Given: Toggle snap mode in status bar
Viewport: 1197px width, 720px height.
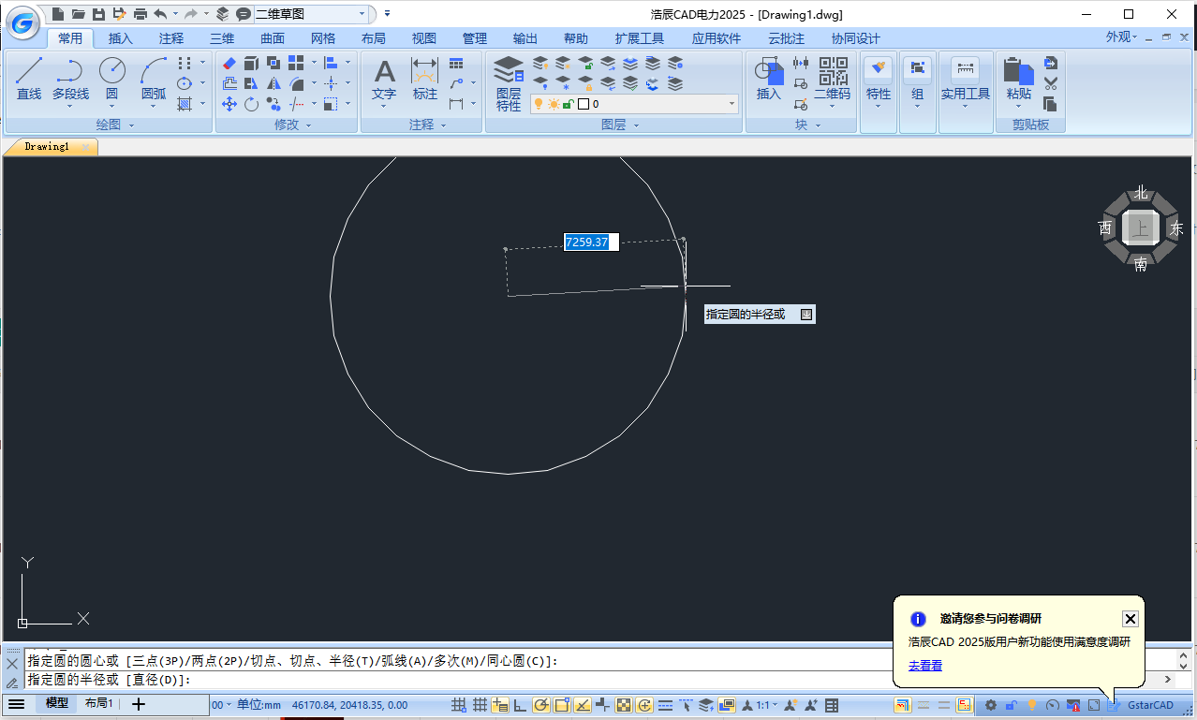Looking at the screenshot, I should (x=459, y=705).
